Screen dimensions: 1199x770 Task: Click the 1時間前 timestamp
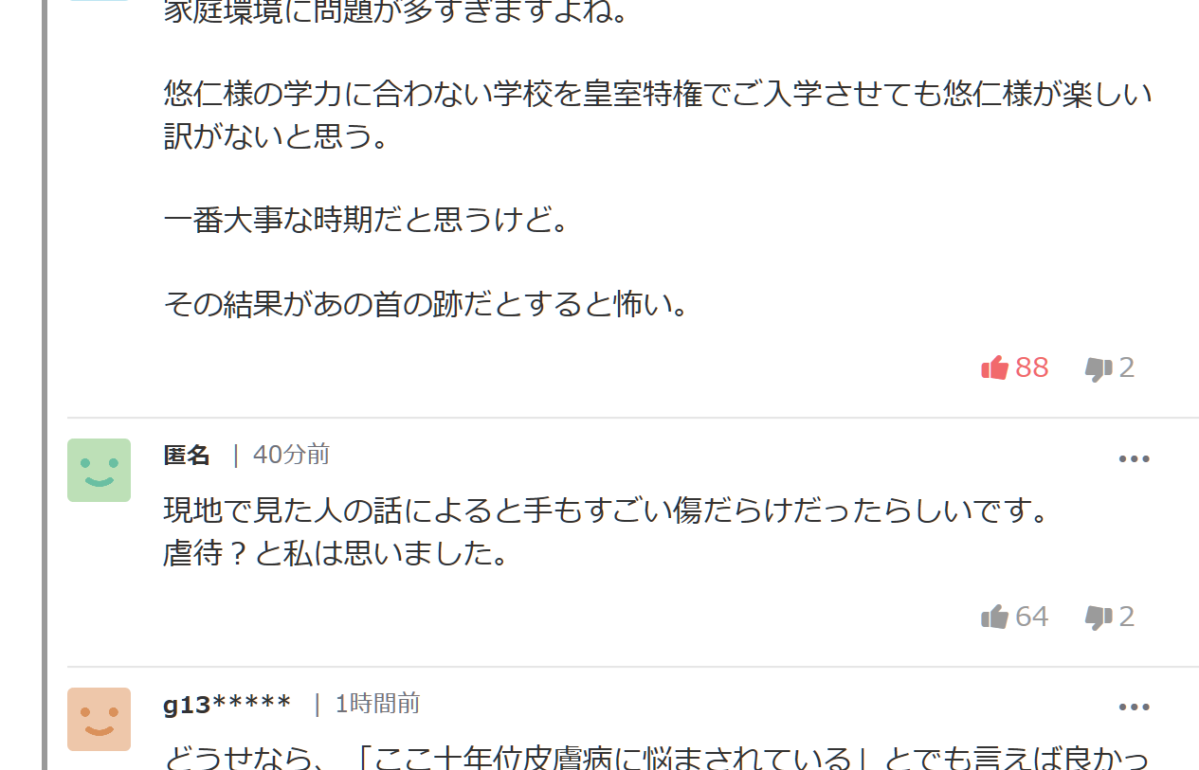tap(377, 704)
